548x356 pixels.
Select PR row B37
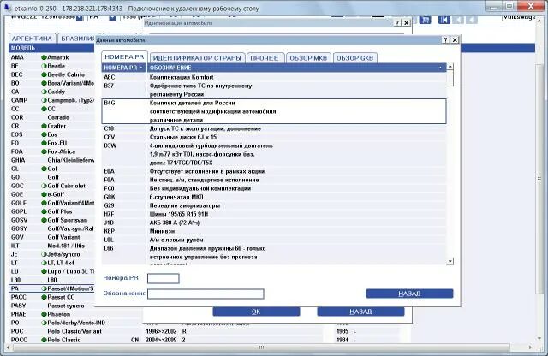tap(274, 90)
